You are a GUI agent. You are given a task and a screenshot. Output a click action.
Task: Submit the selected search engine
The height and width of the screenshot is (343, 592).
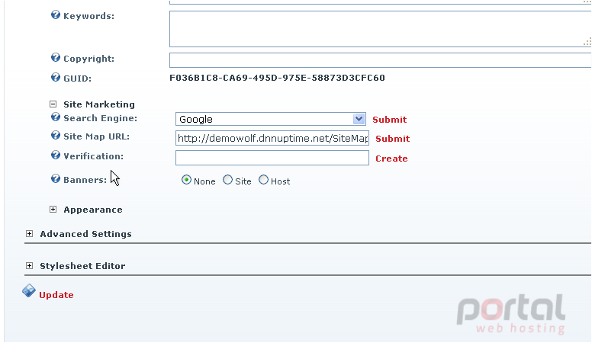389,120
